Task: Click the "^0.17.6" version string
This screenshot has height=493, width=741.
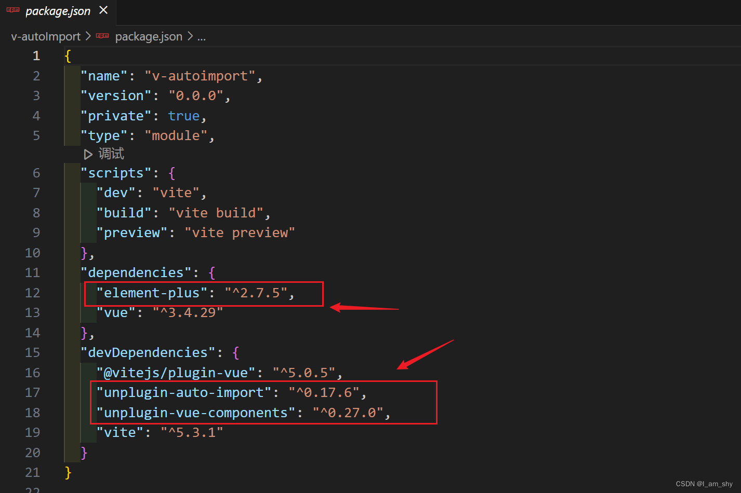Action: tap(324, 392)
